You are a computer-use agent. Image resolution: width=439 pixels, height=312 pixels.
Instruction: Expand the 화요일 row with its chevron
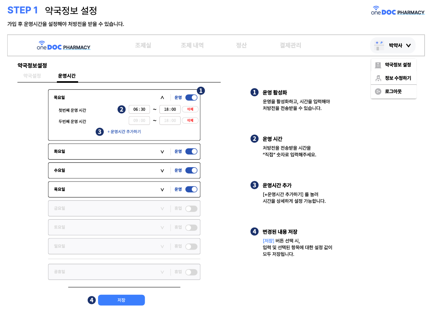(162, 152)
